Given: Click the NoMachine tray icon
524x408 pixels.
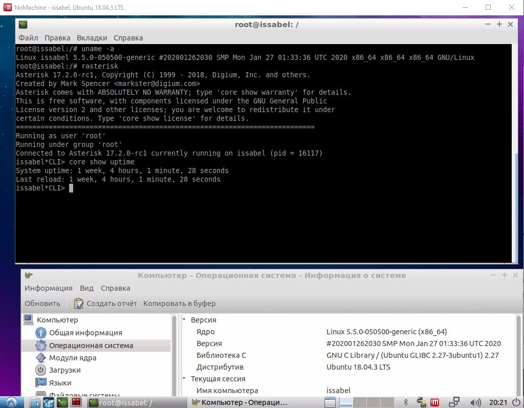Looking at the screenshot, I should tap(434, 402).
